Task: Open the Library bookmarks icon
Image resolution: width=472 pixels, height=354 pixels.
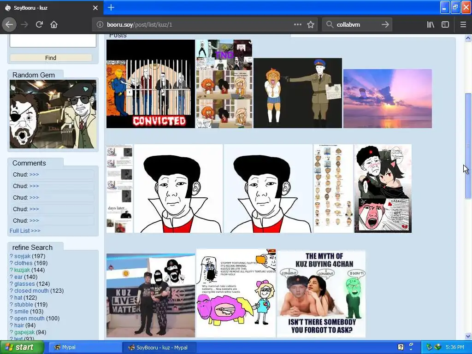Action: 431,25
